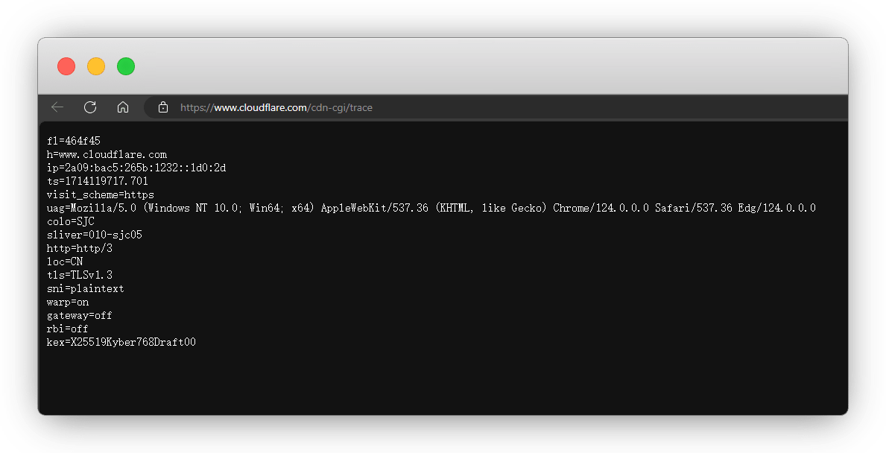Go to the browser home page icon
The image size is (886, 453).
coord(123,107)
